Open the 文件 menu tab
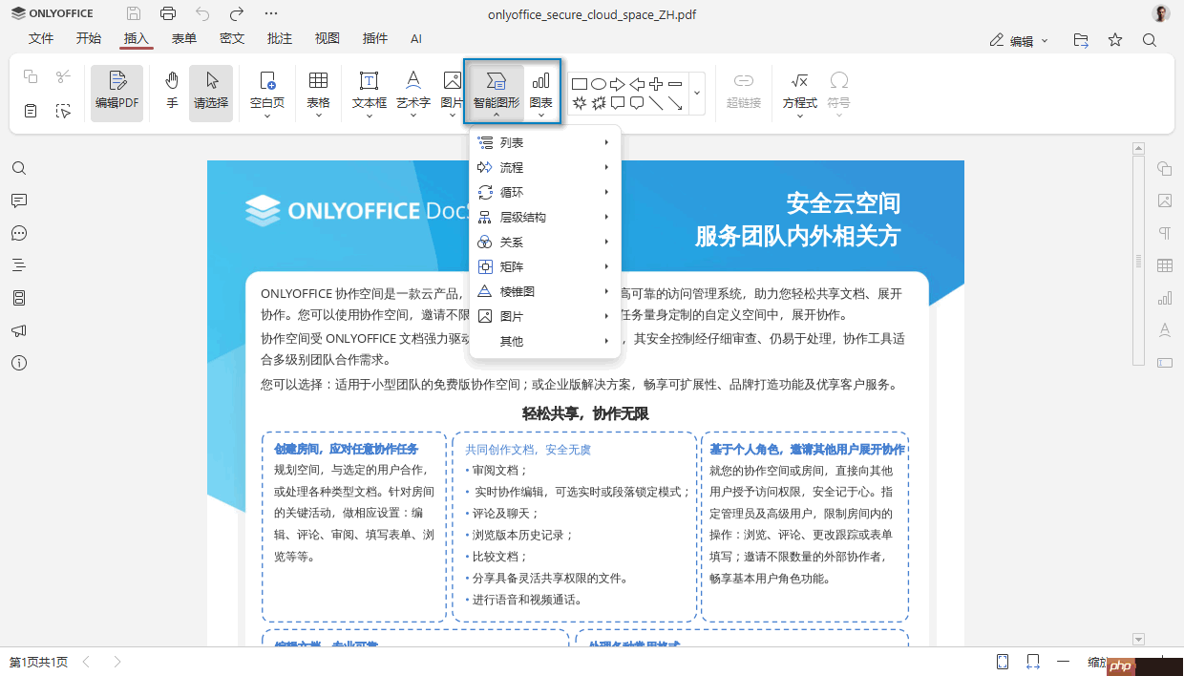This screenshot has width=1184, height=676. point(41,39)
